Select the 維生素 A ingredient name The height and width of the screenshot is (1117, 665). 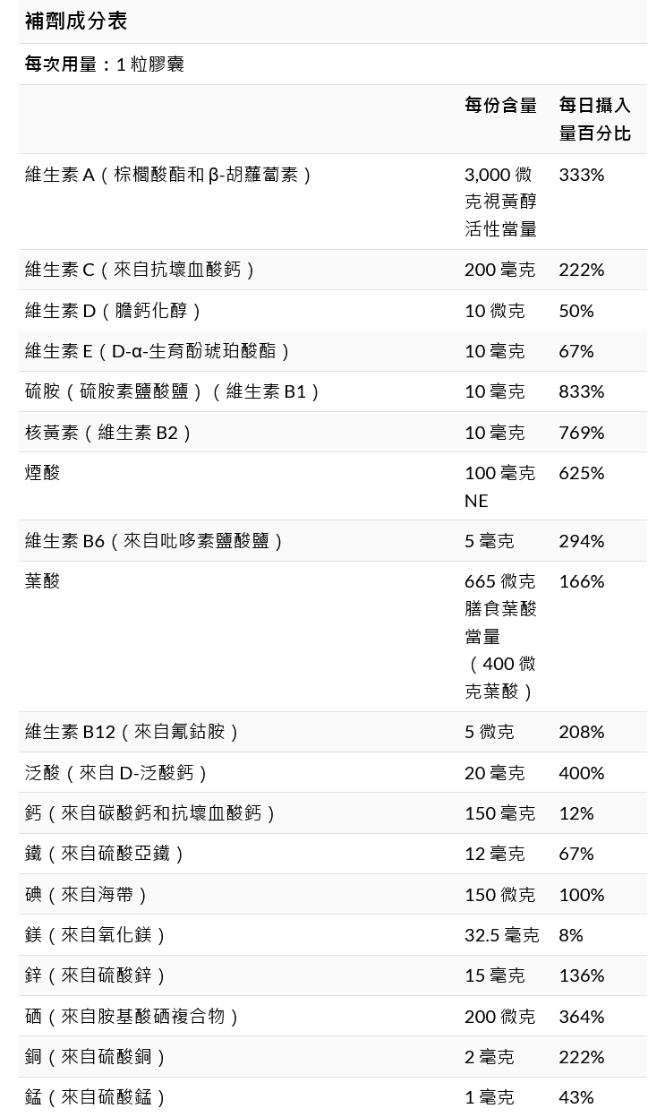click(x=168, y=175)
